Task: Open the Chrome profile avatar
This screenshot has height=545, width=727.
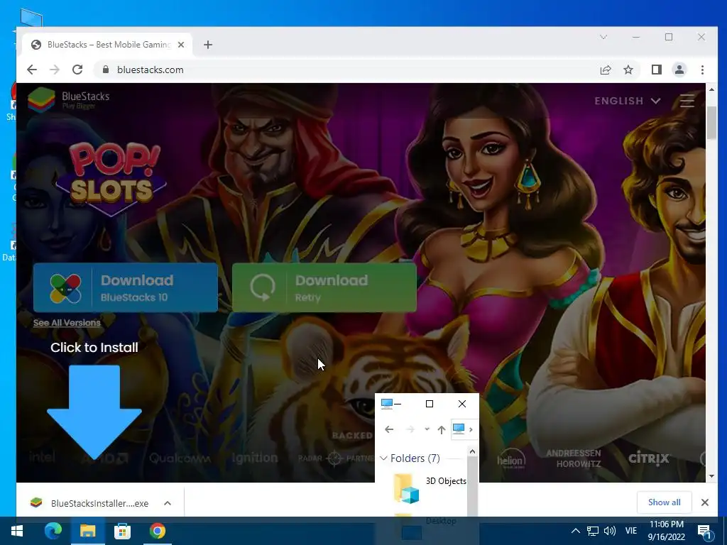Action: (x=679, y=70)
